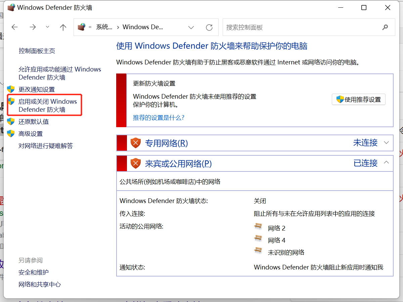Open 启用或关闭 Windows Defender 防火墙
This screenshot has width=403, height=302.
click(48, 105)
